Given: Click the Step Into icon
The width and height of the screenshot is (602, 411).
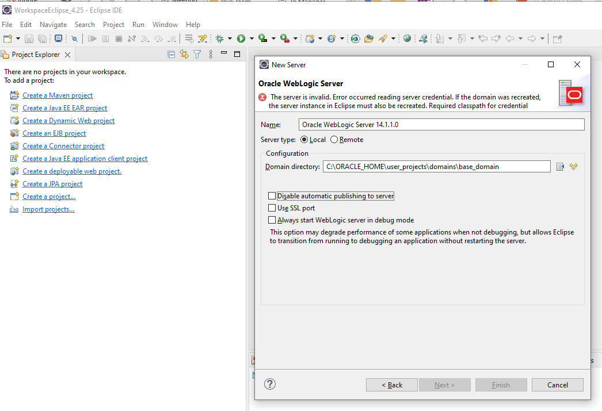Looking at the screenshot, I should click(x=145, y=39).
